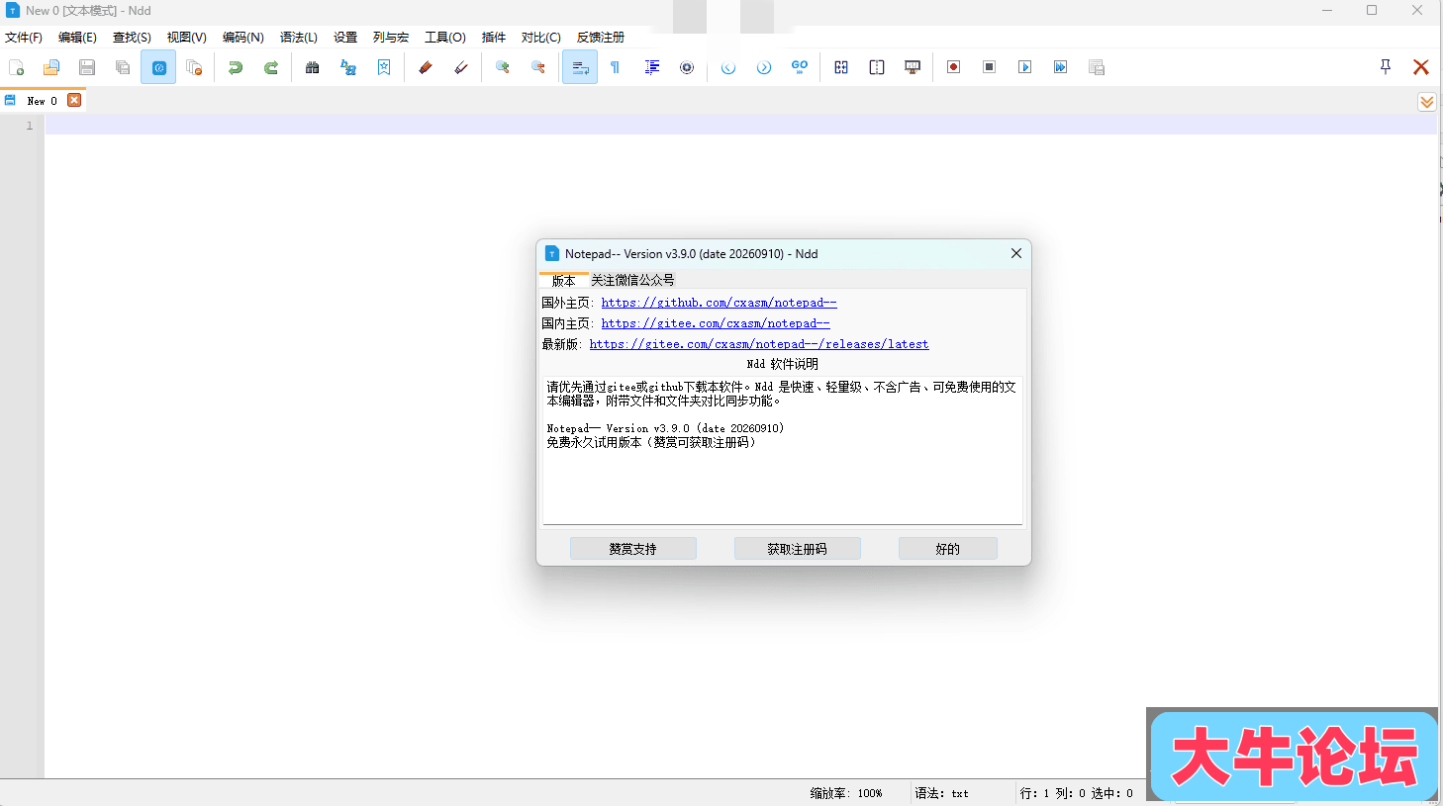Click the 获取注册码 button
1443x806 pixels.
coord(798,549)
